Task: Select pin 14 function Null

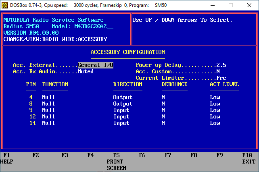Action: [x=48, y=123]
